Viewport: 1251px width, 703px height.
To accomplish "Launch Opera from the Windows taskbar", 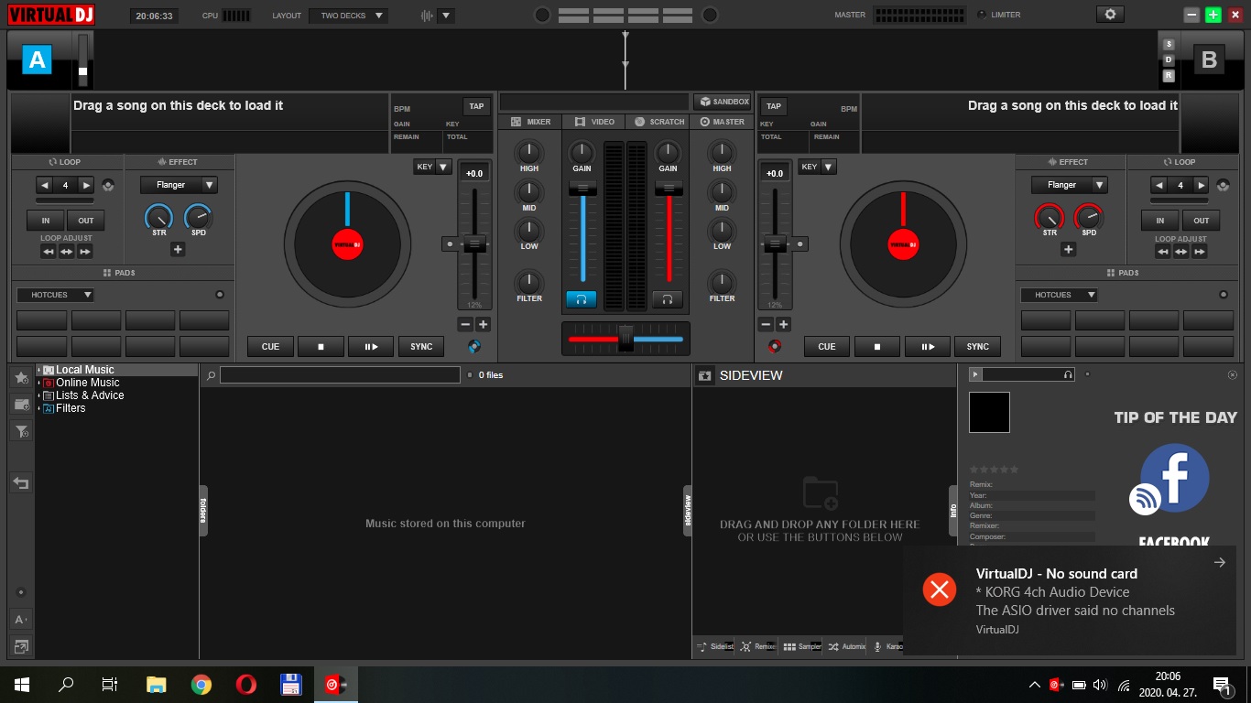I will coord(245,684).
